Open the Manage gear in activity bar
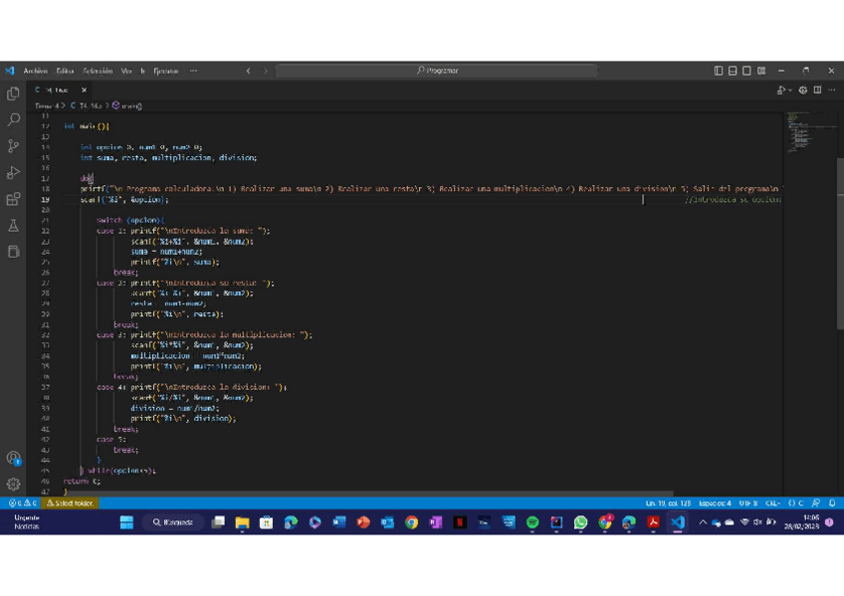 [x=14, y=484]
